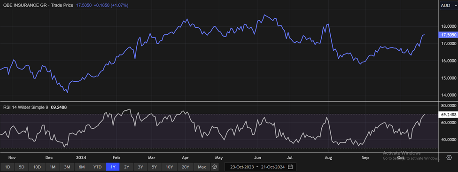
Task: Open chart settings at bottom right
Action: 449,158
